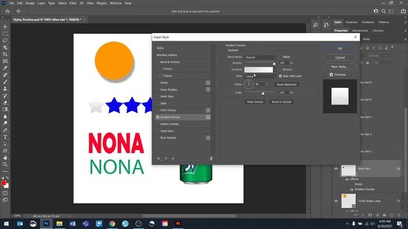
Task: Add another Gradient Overlay with plus icon
Action: tap(208, 117)
